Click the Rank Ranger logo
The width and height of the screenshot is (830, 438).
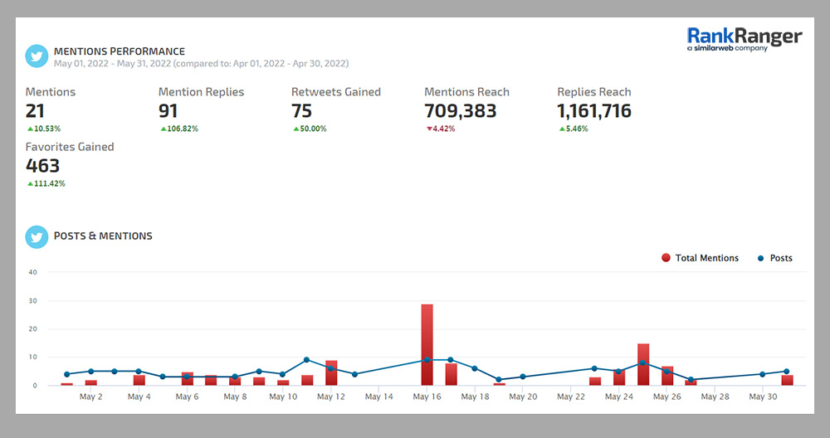745,39
